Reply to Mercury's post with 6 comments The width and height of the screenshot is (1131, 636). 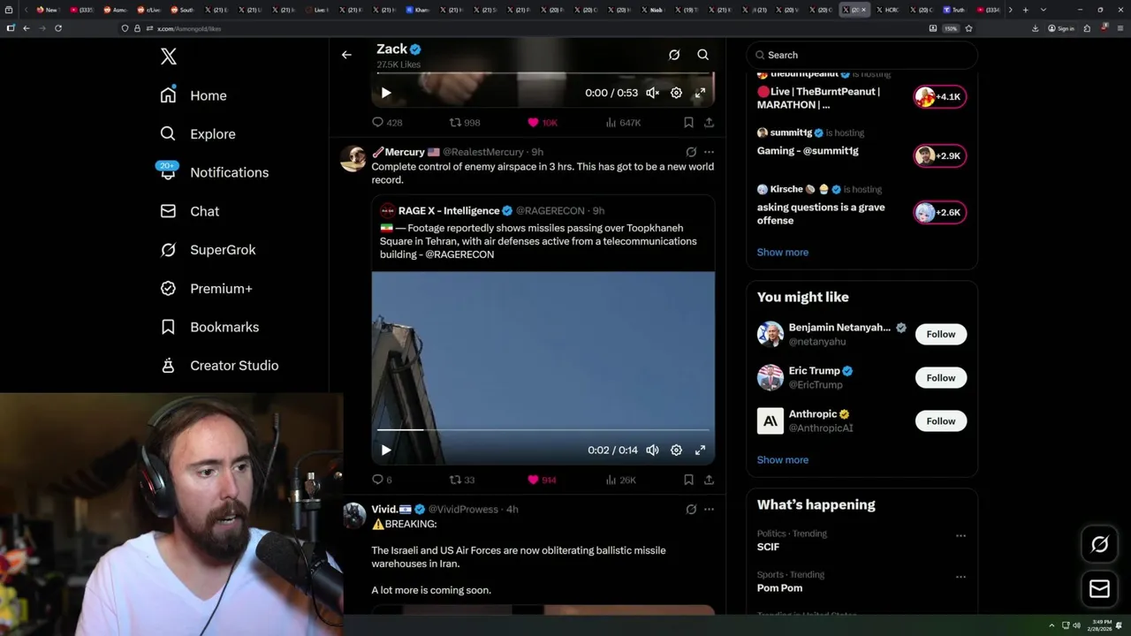382,480
